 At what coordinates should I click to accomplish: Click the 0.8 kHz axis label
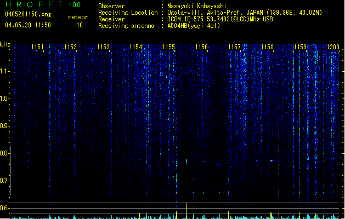tap(4, 153)
